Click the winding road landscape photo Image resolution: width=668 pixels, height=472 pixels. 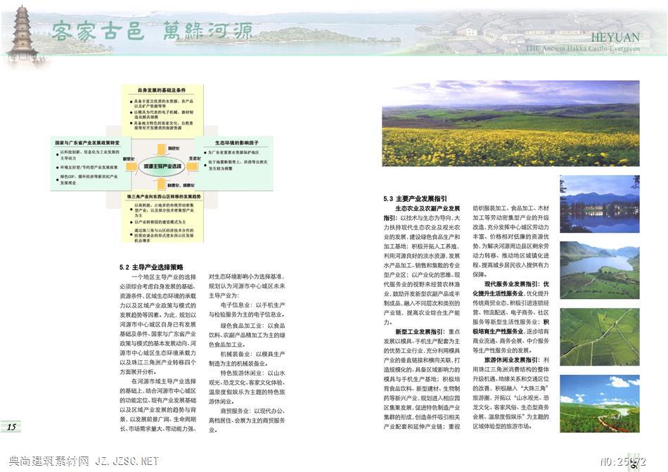[x=600, y=404]
